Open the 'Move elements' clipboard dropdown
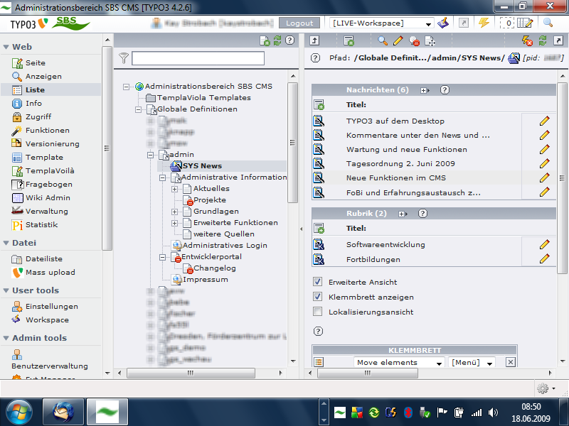Image resolution: width=569 pixels, height=426 pixels. pos(398,363)
